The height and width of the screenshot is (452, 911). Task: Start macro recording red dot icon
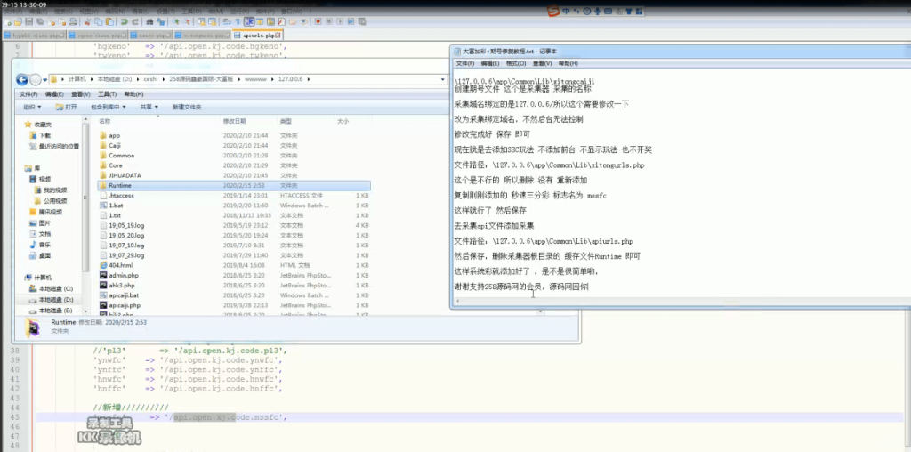tap(318, 21)
